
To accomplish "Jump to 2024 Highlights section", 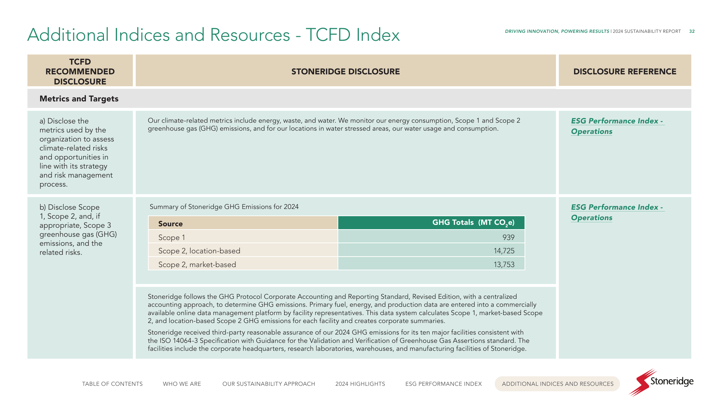I will pos(360,384).
